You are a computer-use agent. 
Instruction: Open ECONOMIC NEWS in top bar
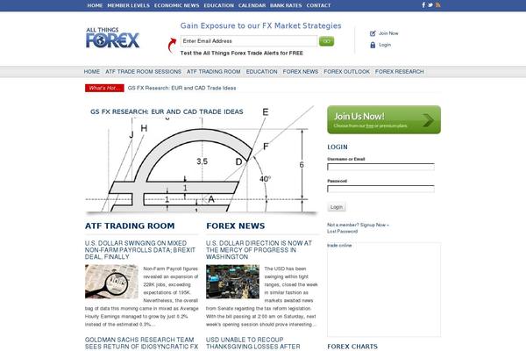pyautogui.click(x=177, y=5)
